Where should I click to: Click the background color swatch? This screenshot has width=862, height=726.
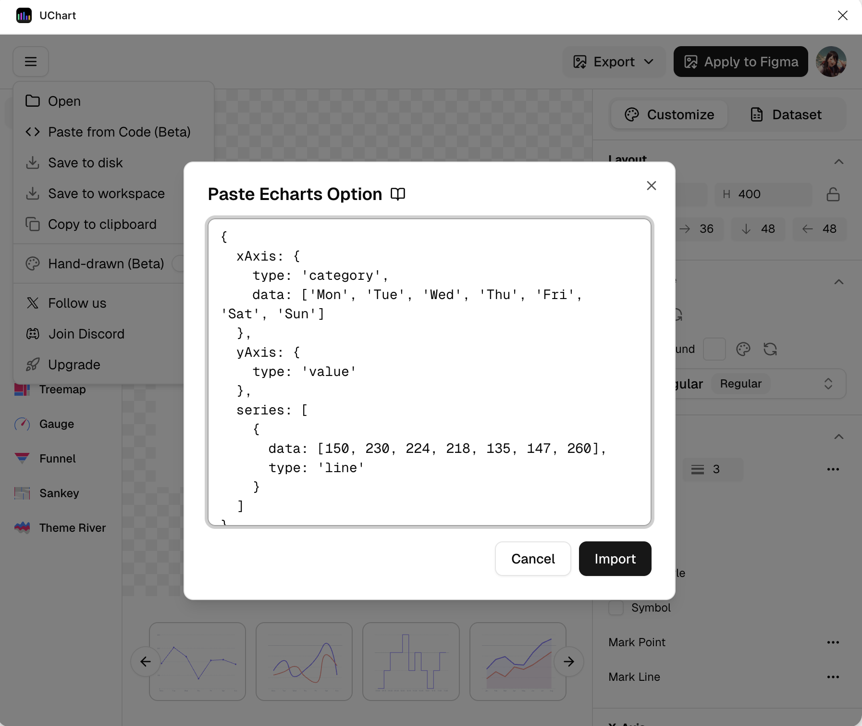click(x=714, y=349)
